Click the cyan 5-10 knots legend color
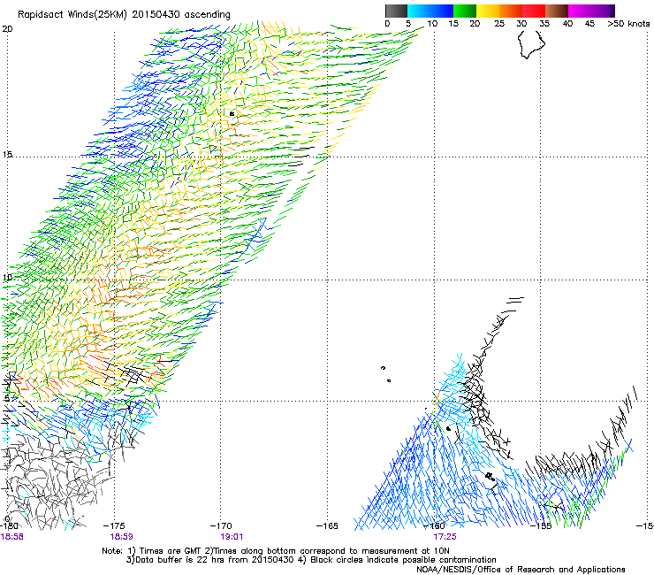 click(x=419, y=11)
